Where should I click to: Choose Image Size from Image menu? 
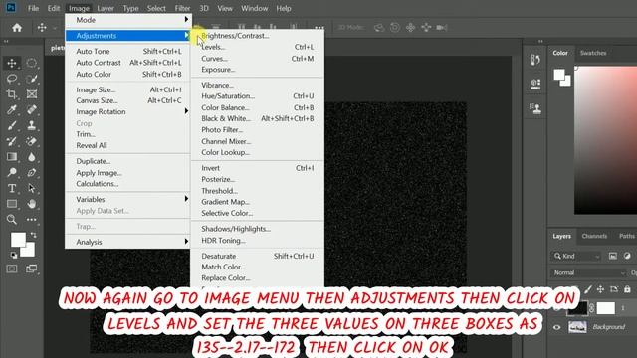pyautogui.click(x=128, y=89)
